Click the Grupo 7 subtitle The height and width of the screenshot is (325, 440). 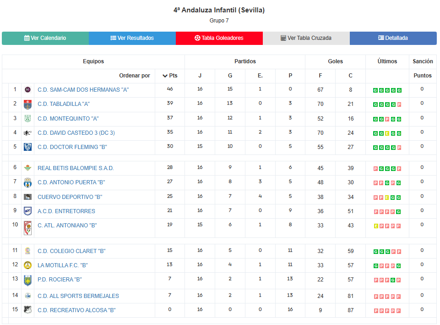pyautogui.click(x=219, y=21)
